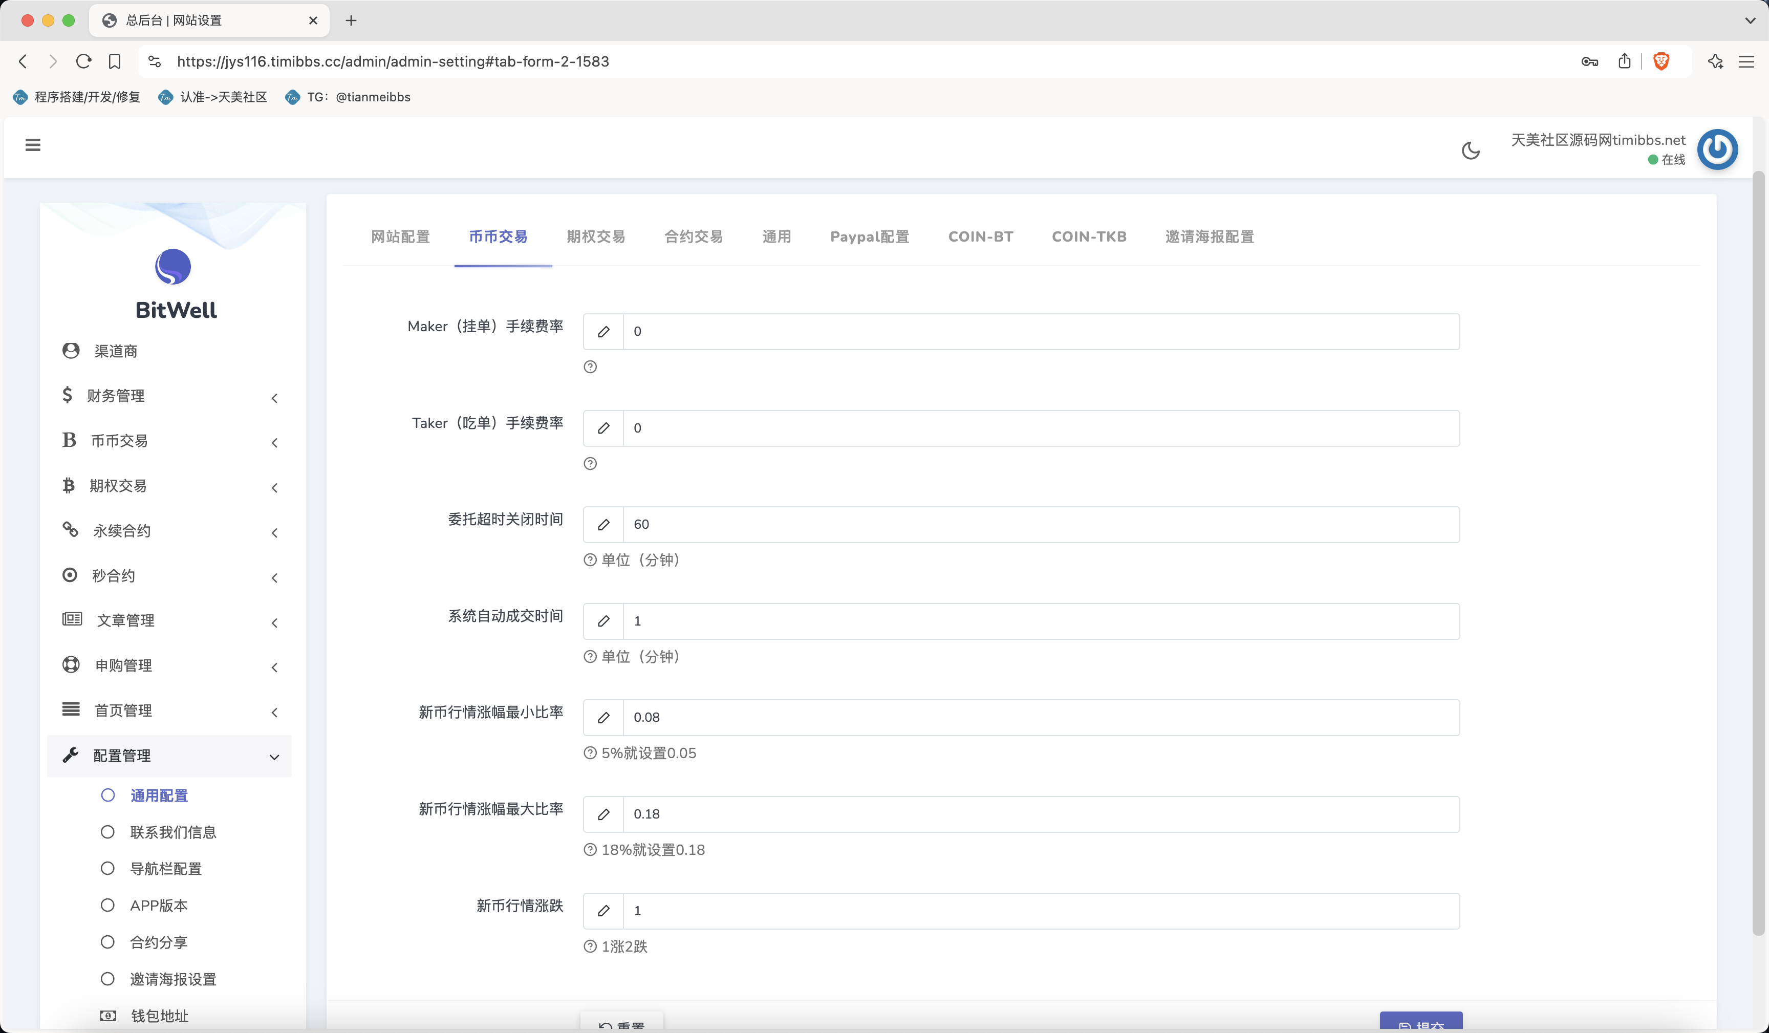
Task: Click pencil icon beside 新币行情涨幅最小比率 field
Action: pyautogui.click(x=603, y=718)
